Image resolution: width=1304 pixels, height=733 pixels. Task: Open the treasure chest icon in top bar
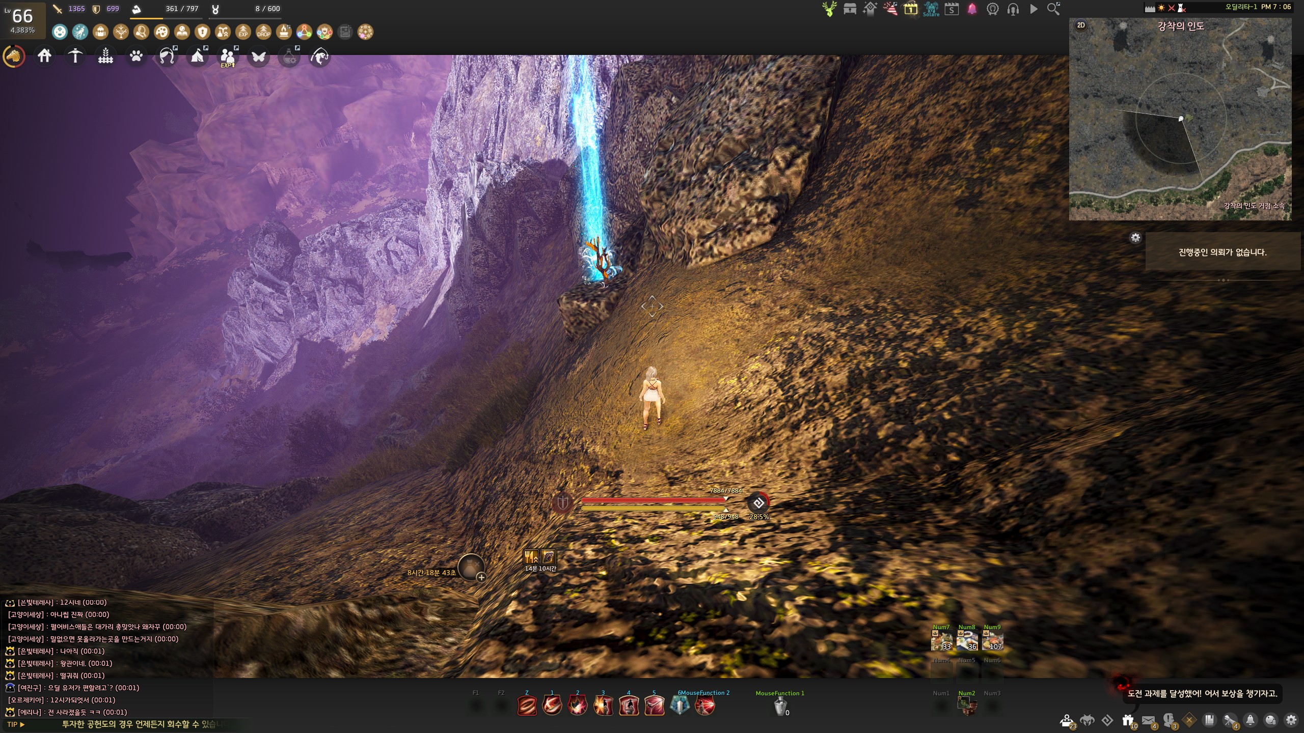pos(850,9)
